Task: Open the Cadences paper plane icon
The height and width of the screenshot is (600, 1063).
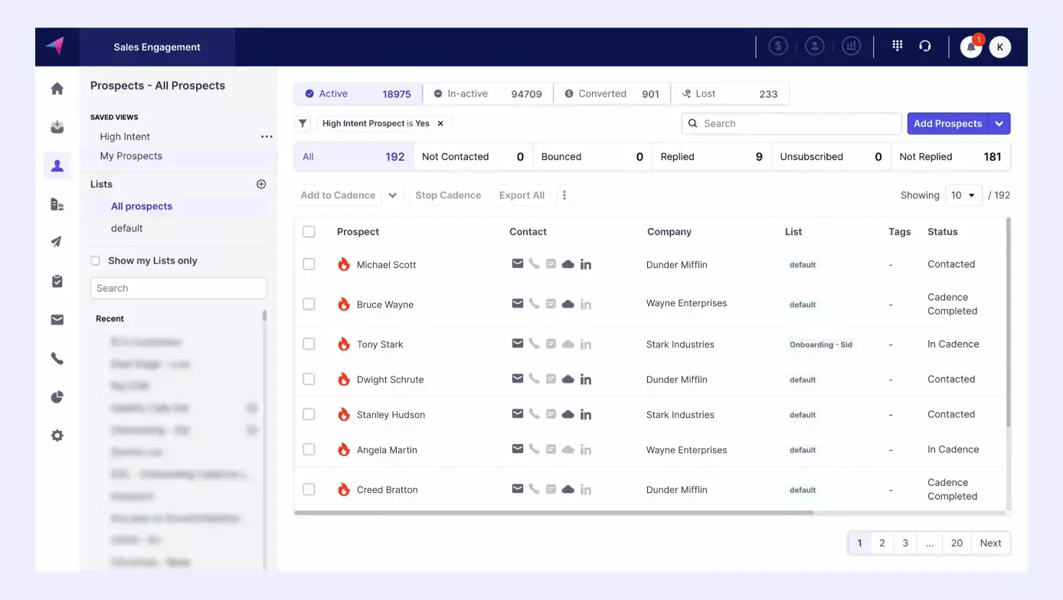Action: coord(57,242)
